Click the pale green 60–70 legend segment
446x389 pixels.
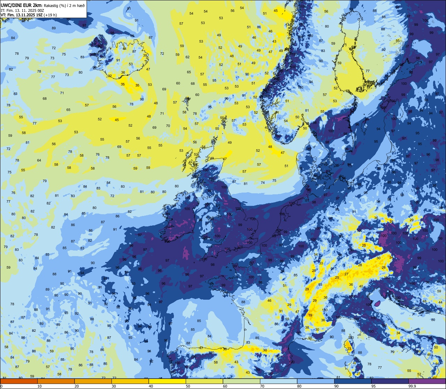[x=241, y=381]
